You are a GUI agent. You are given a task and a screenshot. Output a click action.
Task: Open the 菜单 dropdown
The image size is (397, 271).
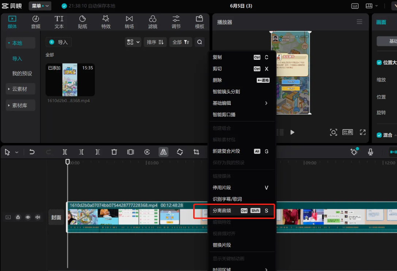click(x=40, y=6)
